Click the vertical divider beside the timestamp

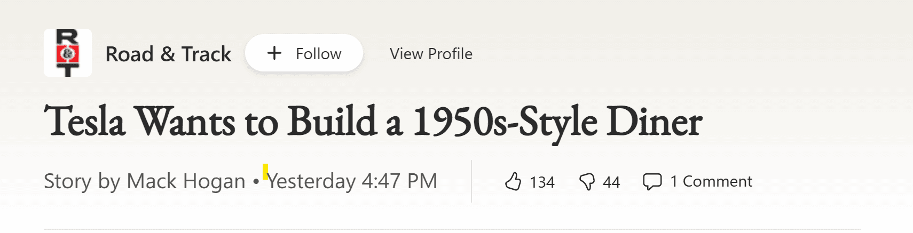coord(471,181)
